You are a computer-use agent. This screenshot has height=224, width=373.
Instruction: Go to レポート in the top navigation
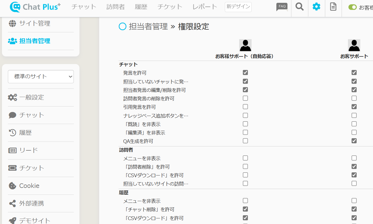(205, 7)
